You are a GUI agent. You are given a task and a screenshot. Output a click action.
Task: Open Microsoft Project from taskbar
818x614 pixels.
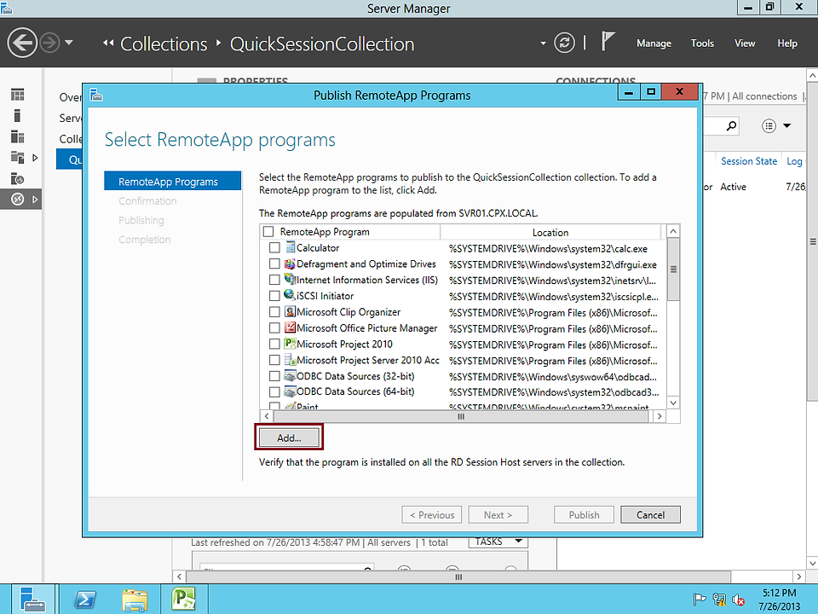184,599
